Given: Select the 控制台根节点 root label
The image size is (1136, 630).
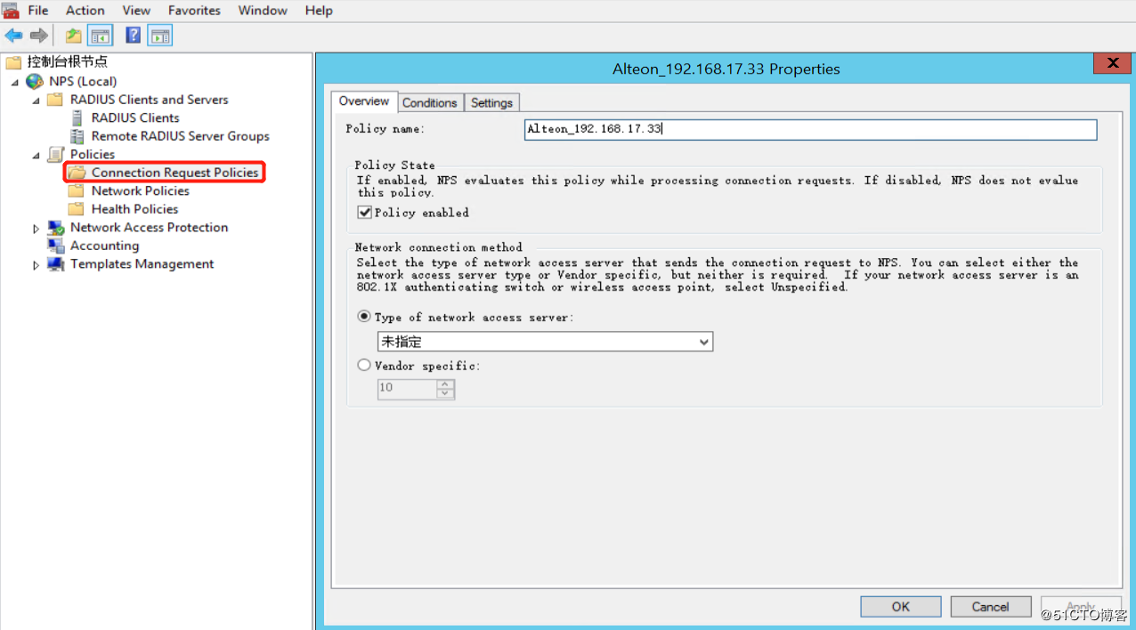Looking at the screenshot, I should [x=67, y=62].
